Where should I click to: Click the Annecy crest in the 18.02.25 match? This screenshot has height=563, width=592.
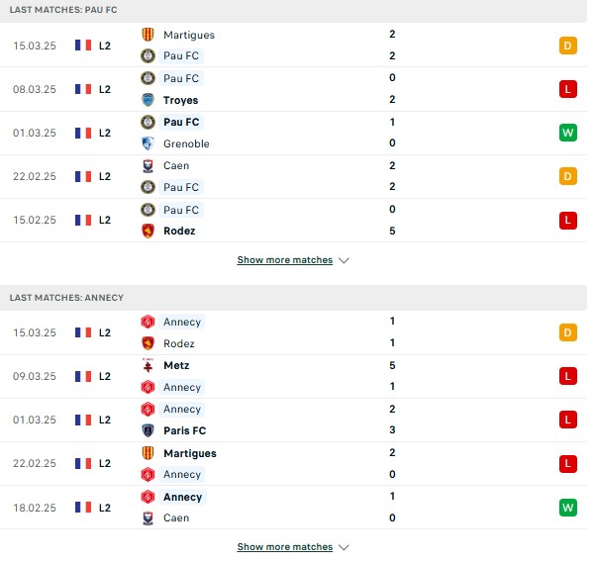[148, 497]
